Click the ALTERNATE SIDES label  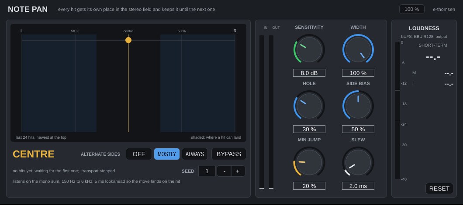click(100, 154)
